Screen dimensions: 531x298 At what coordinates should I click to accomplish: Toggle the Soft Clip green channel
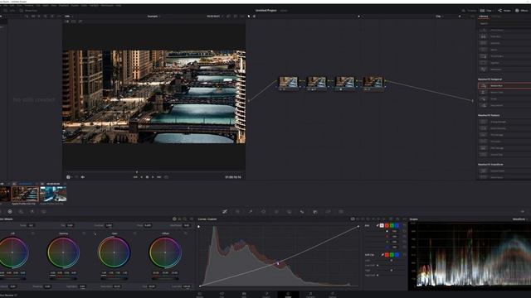point(392,255)
